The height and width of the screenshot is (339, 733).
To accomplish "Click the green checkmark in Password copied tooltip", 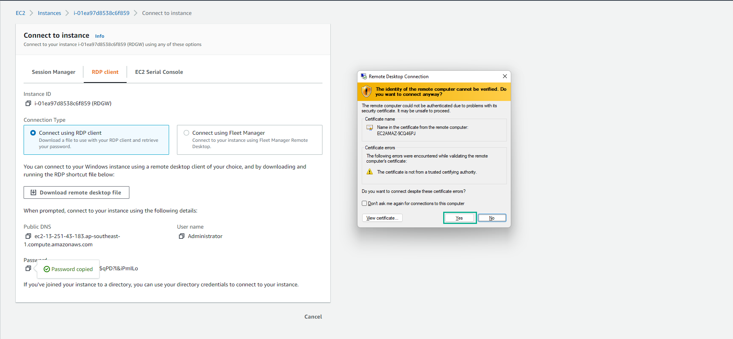I will click(47, 269).
